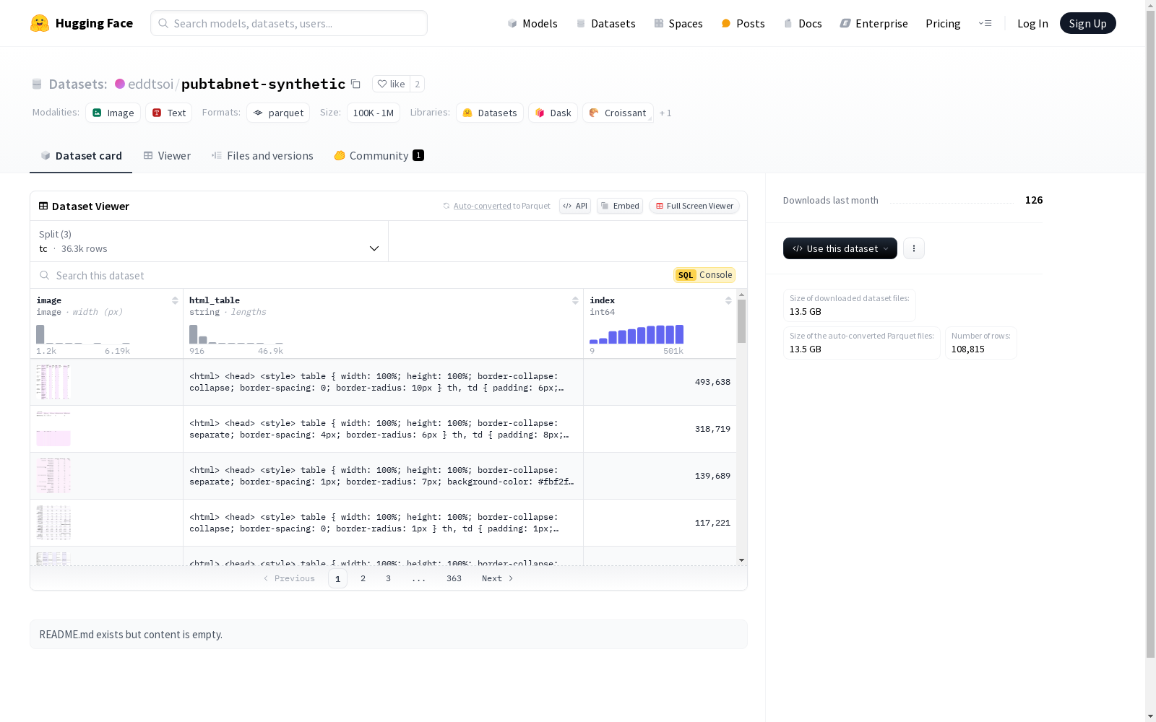Copy dataset name with the copy icon
Viewport: 1156px width, 722px height.
(355, 84)
